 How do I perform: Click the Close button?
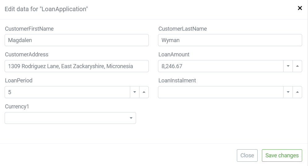point(247,155)
